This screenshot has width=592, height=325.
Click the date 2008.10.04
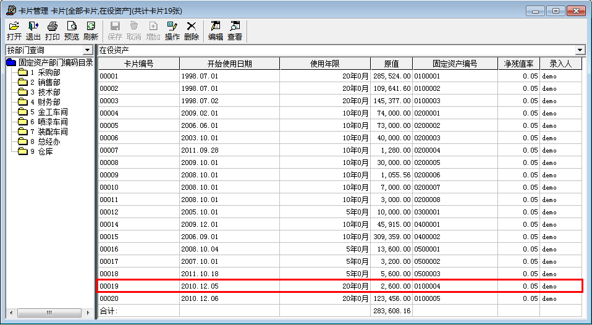click(200, 249)
